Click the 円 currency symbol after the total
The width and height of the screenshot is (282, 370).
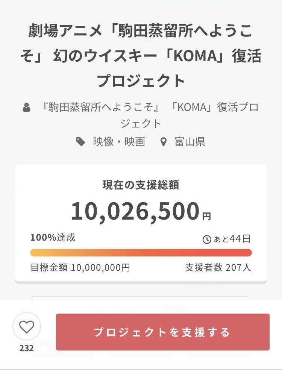(x=207, y=217)
